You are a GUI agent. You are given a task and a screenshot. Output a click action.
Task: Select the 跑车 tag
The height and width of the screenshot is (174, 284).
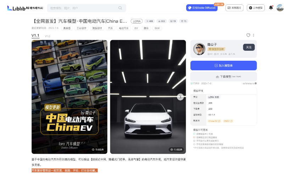(x=146, y=28)
